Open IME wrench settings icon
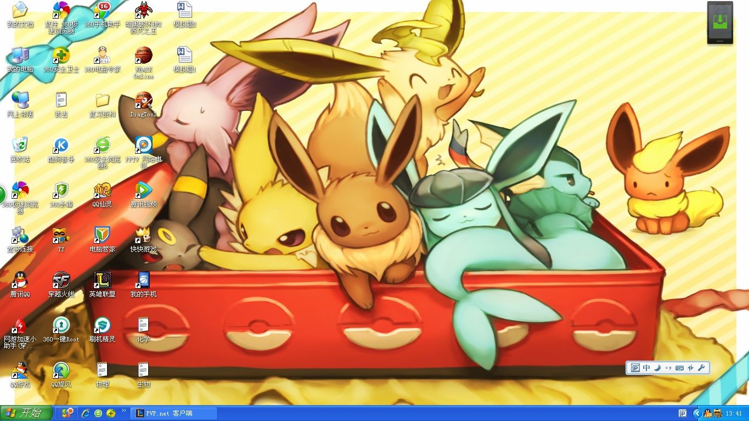This screenshot has width=749, height=421. click(701, 368)
